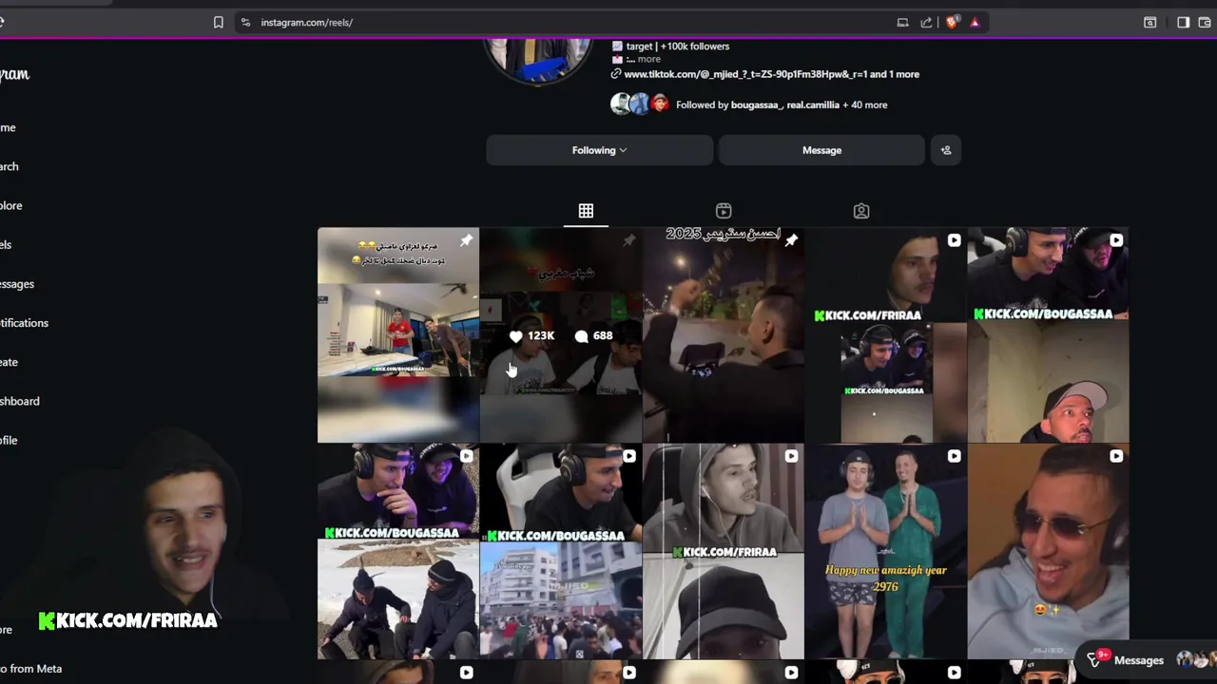The image size is (1217, 684).
Task: Open Notifications in the Instagram sidebar
Action: pos(24,323)
